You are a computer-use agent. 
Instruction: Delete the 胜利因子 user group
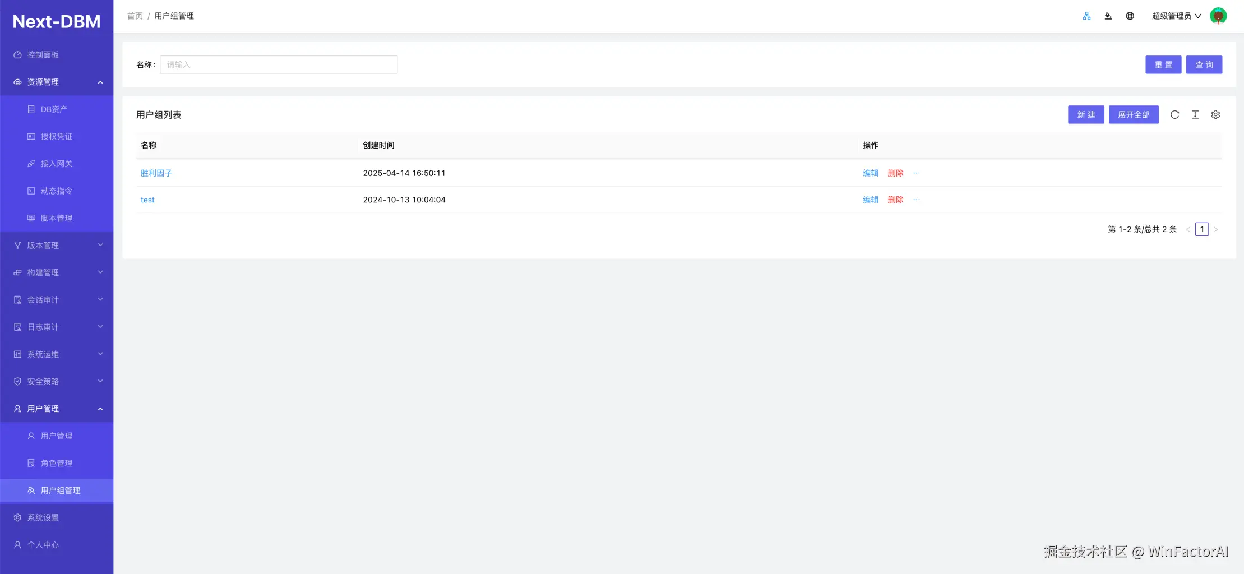(x=895, y=173)
